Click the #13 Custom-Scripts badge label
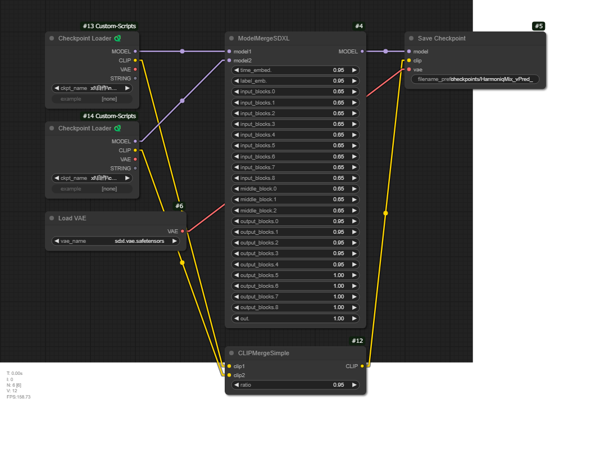Screen dimensions: 591x453 [109, 26]
